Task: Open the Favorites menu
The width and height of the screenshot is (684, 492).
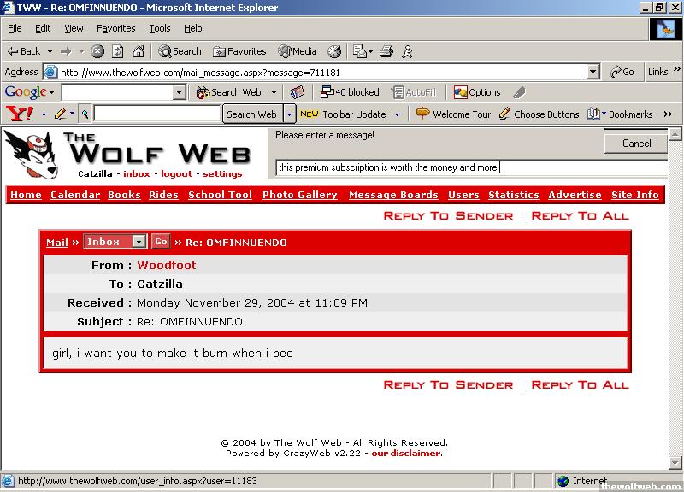Action: click(x=115, y=28)
